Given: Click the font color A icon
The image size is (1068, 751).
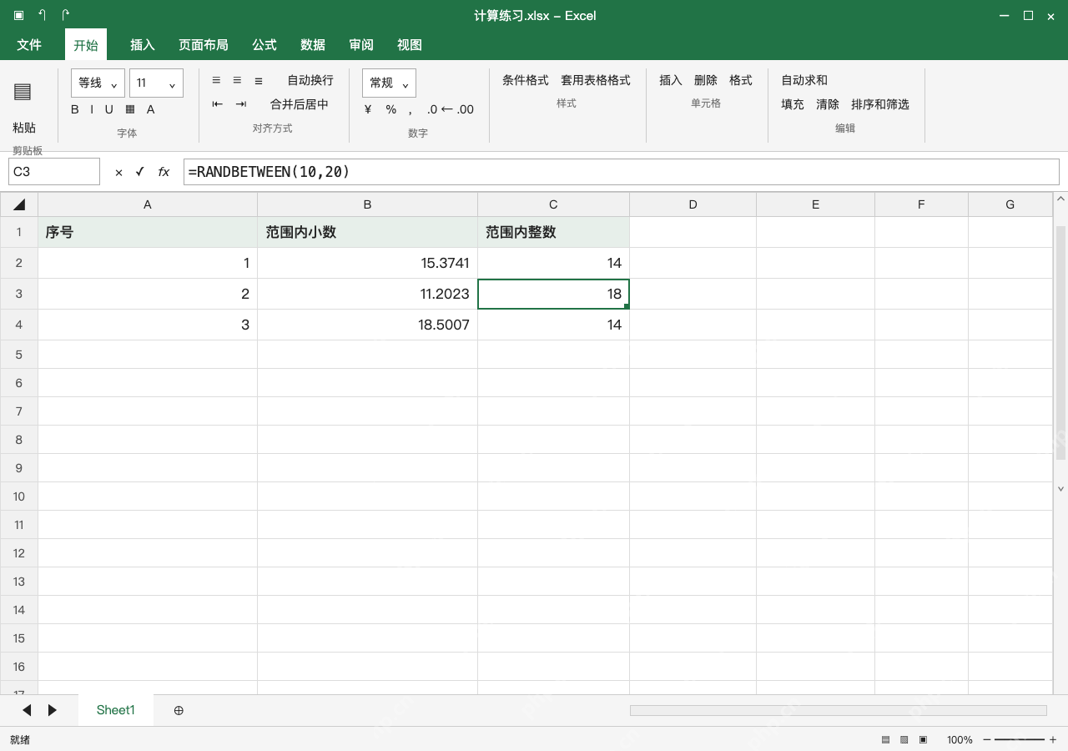Looking at the screenshot, I should [x=151, y=109].
